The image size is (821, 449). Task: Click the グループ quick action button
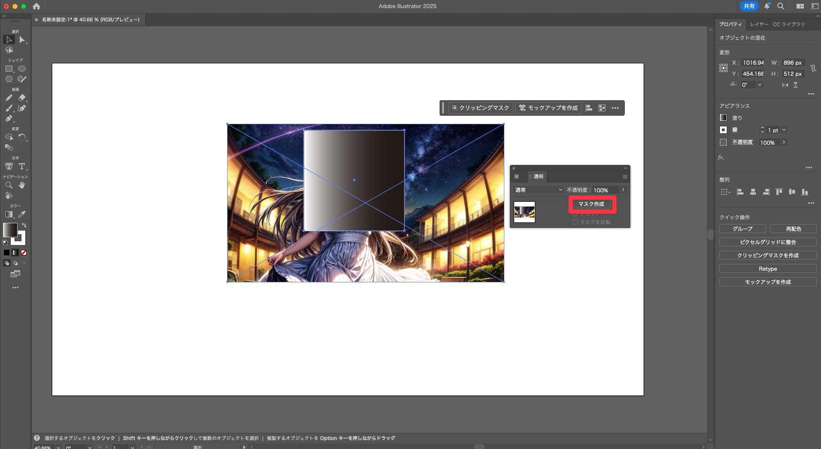(x=742, y=229)
